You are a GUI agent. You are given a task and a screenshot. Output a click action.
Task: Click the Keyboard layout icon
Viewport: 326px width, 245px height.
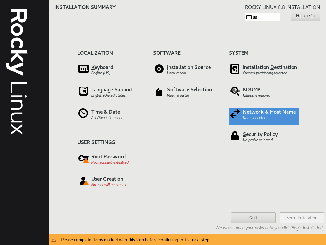pos(83,69)
